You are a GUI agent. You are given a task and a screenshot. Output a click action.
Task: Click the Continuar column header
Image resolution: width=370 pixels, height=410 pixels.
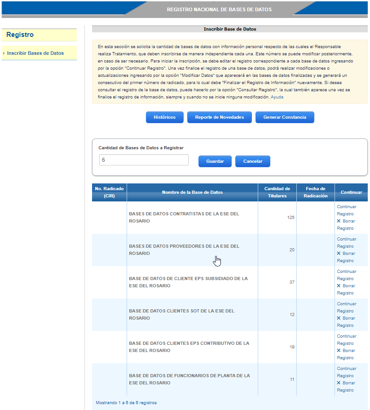(351, 192)
